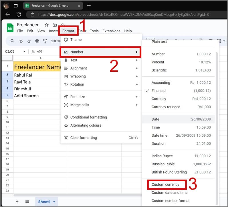Screen dimensions: 228x207
Task: Toggle the checked Financial format
Action: point(178,91)
